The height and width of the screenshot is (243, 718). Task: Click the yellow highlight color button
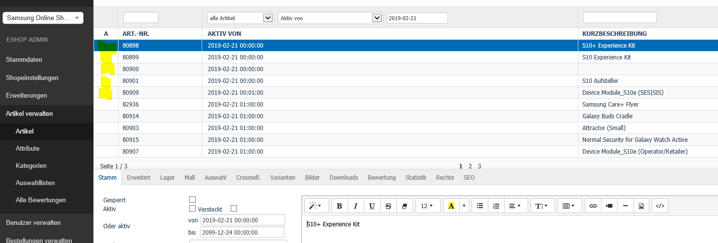451,206
